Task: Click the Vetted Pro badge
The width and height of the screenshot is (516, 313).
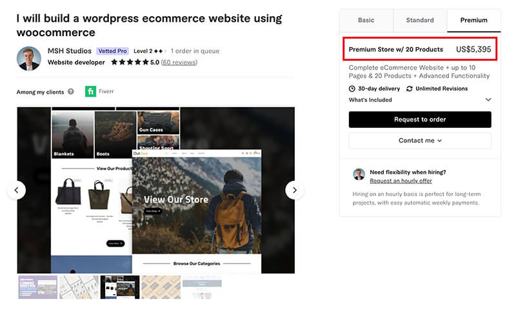Action: click(x=112, y=51)
